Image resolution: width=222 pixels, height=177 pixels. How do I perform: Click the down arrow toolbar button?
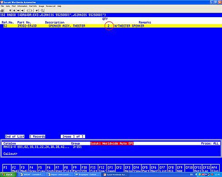[14, 10]
